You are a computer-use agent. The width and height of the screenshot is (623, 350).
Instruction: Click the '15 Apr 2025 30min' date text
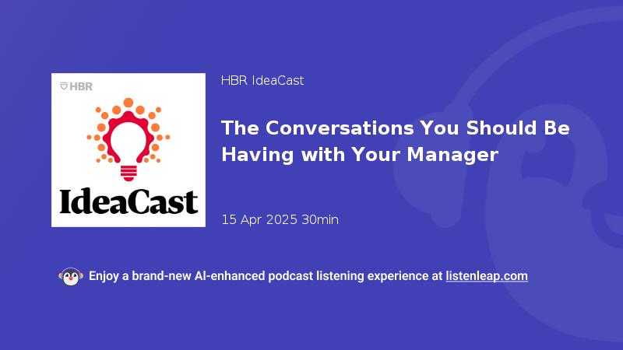(280, 219)
